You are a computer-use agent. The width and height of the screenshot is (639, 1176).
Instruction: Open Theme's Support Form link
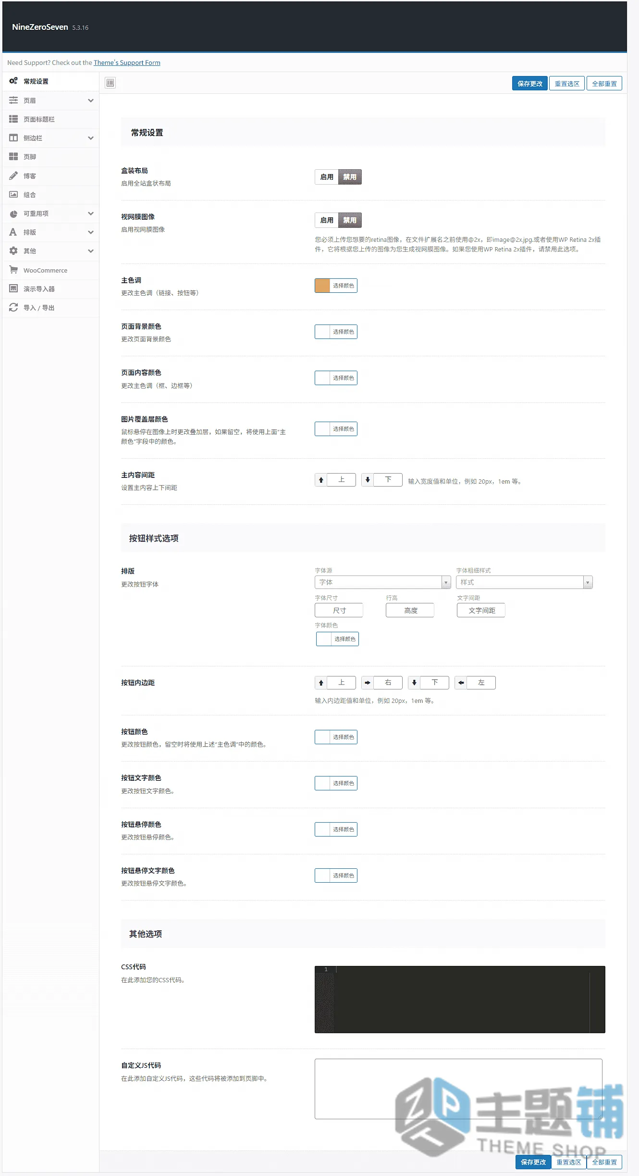click(127, 63)
